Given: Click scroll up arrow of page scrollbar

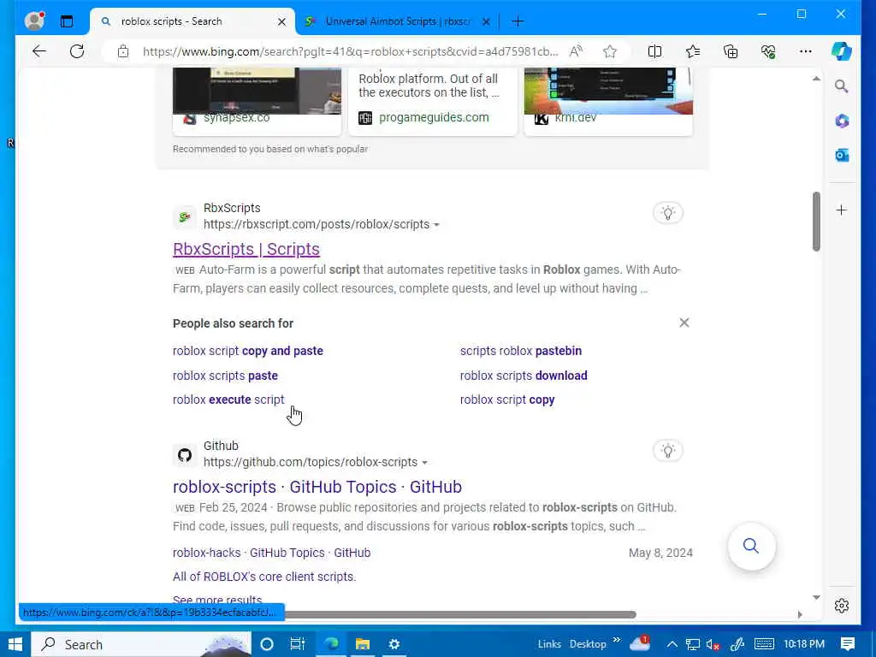Looking at the screenshot, I should point(816,79).
